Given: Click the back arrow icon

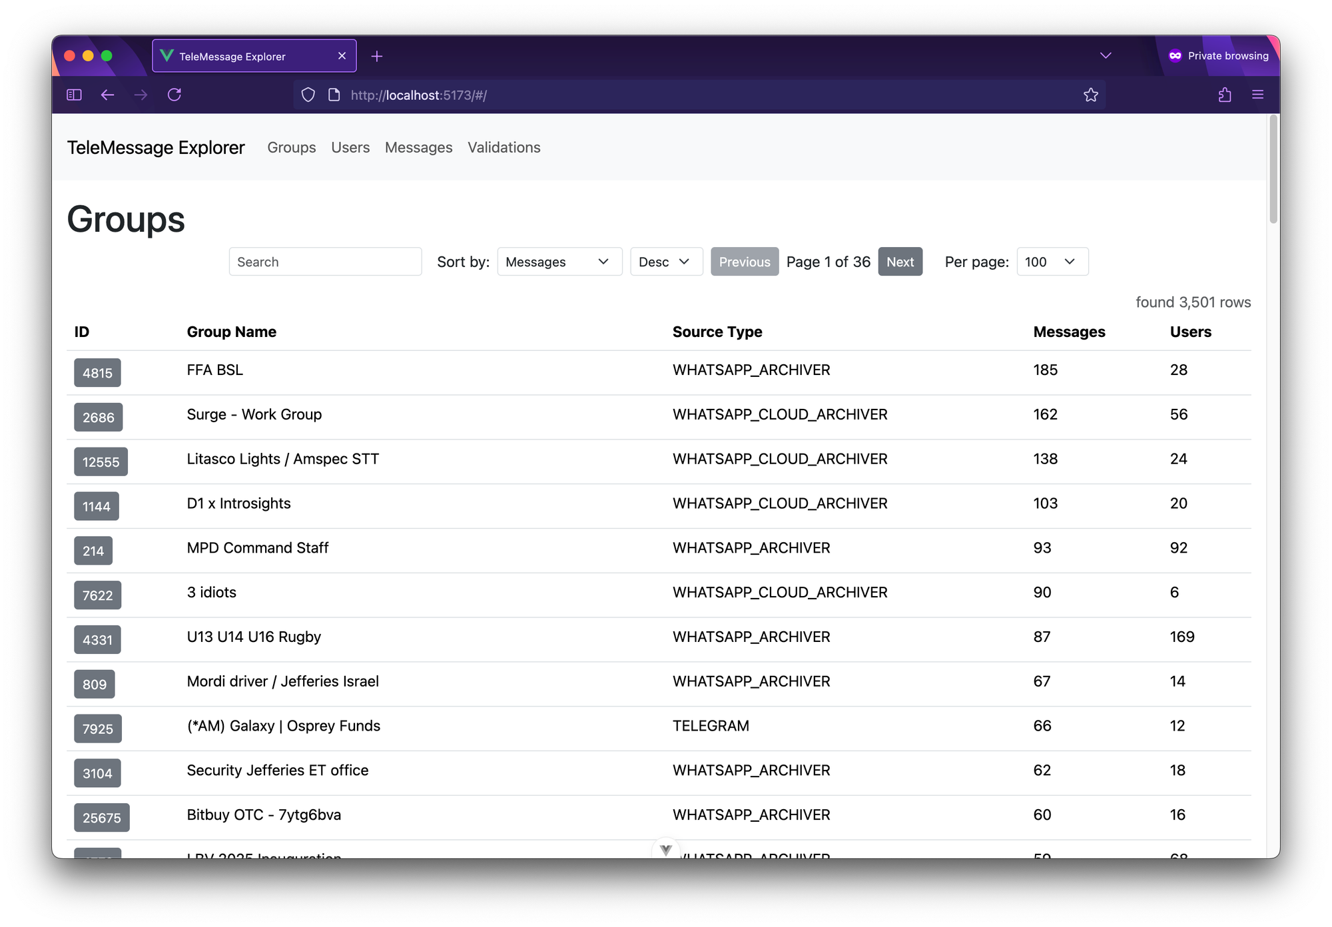Looking at the screenshot, I should point(107,95).
